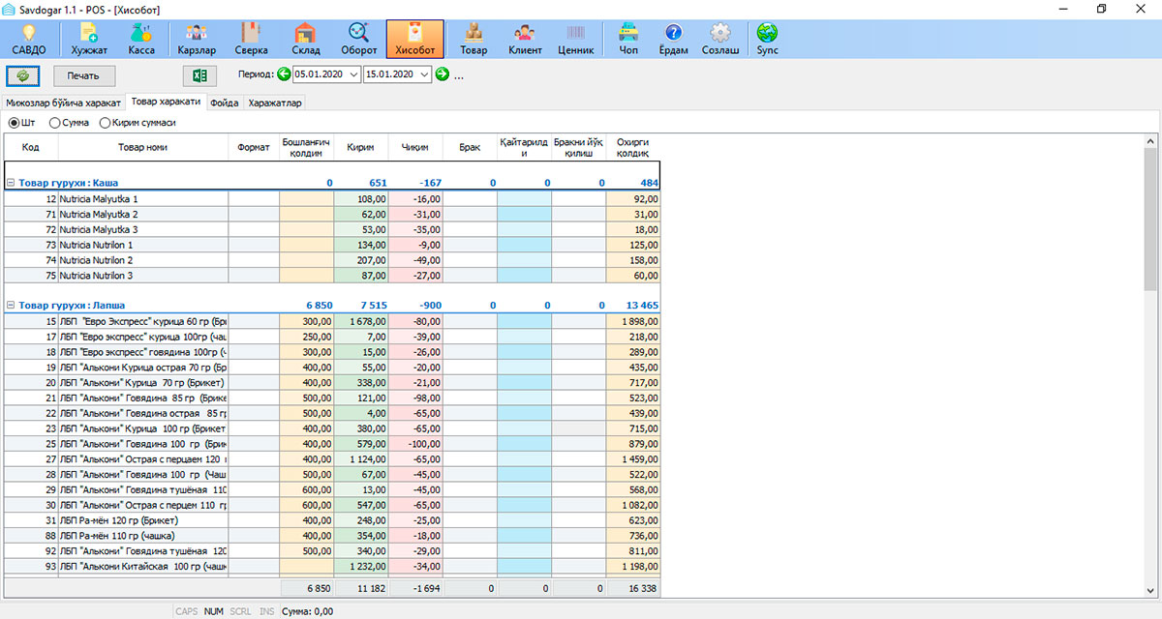
Task: Go to previous period green arrow
Action: point(284,74)
